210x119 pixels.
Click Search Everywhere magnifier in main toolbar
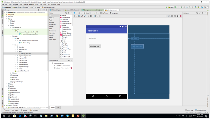(205, 7)
